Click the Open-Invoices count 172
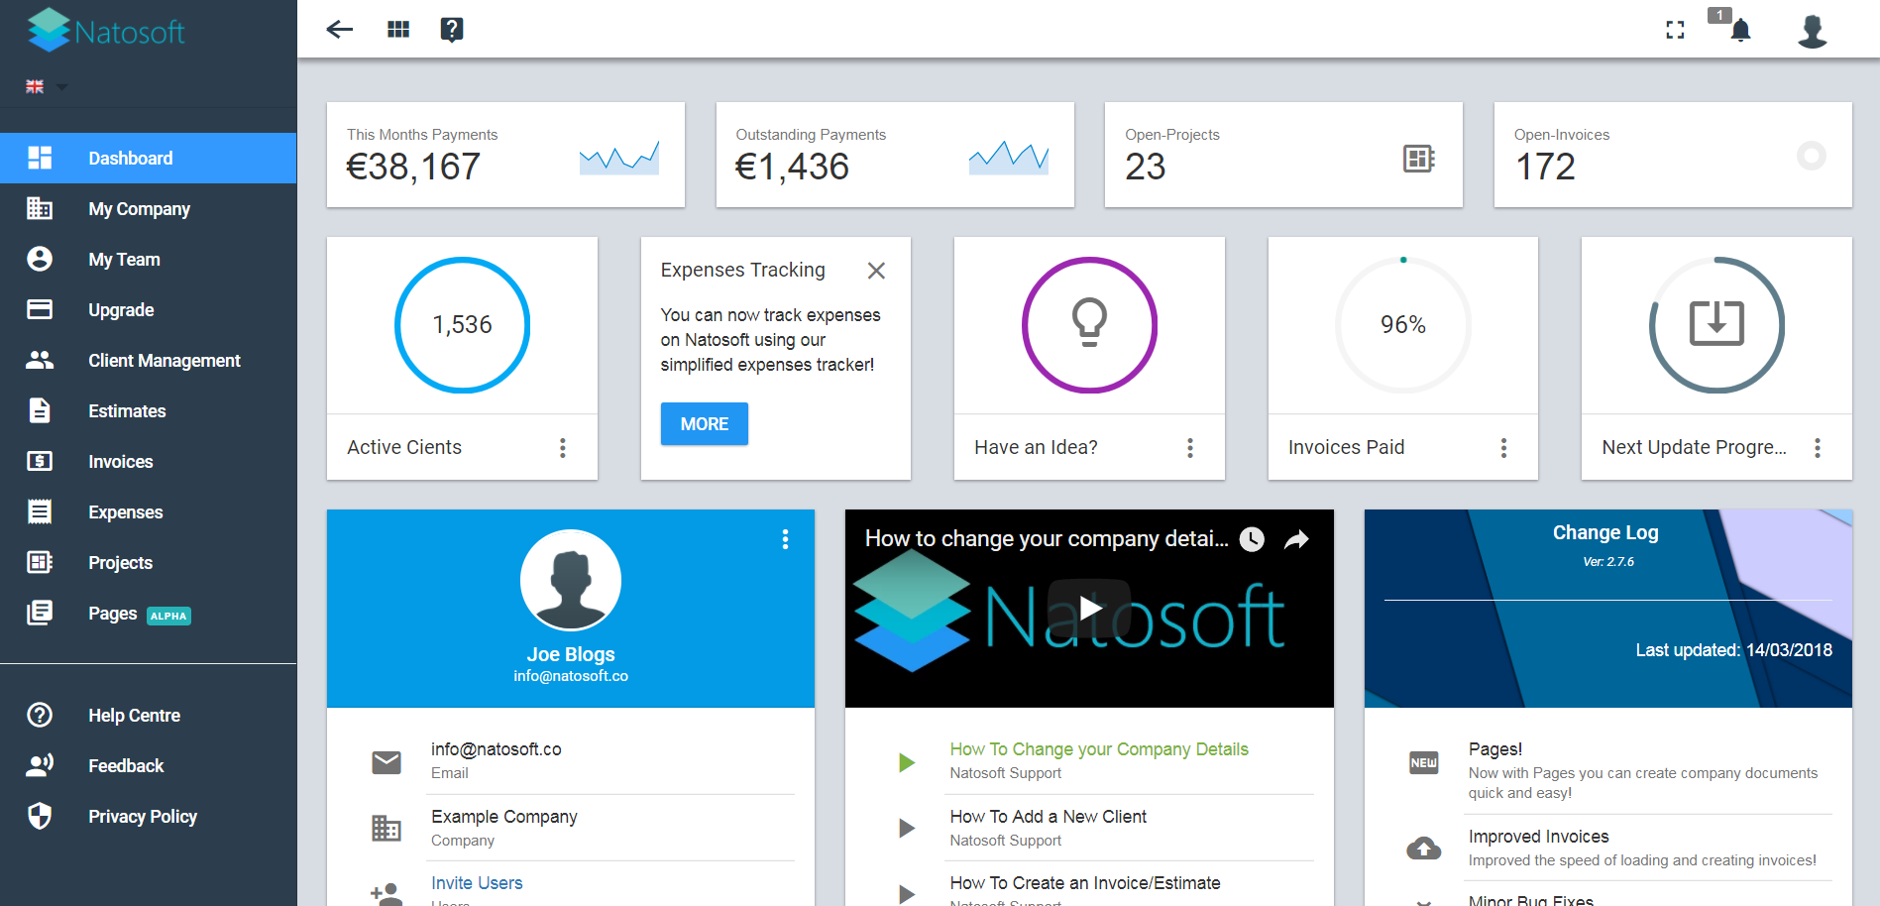The image size is (1880, 906). point(1545,167)
